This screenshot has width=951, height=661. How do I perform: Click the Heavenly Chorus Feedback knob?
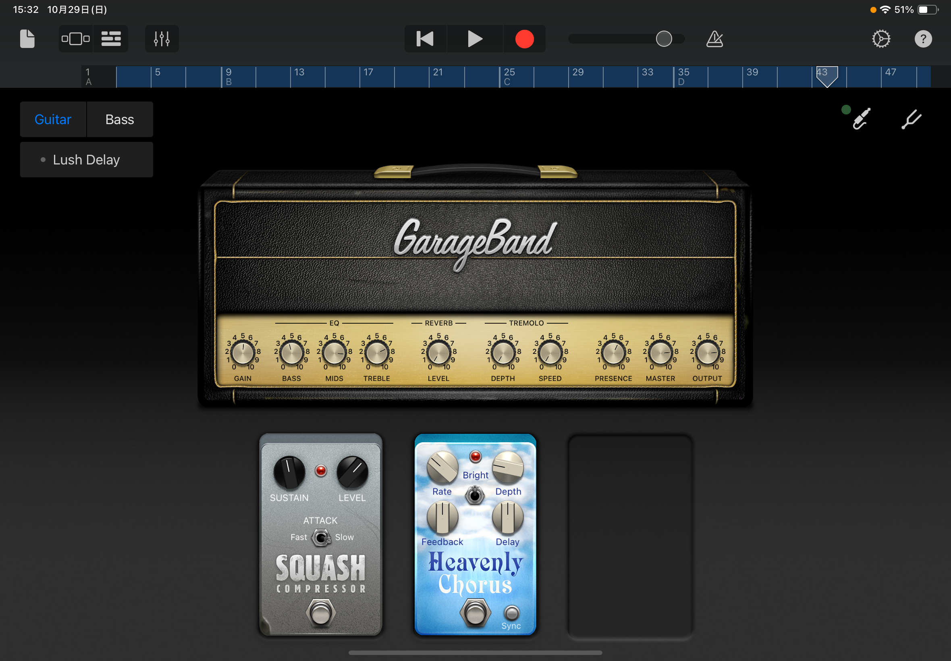[442, 517]
